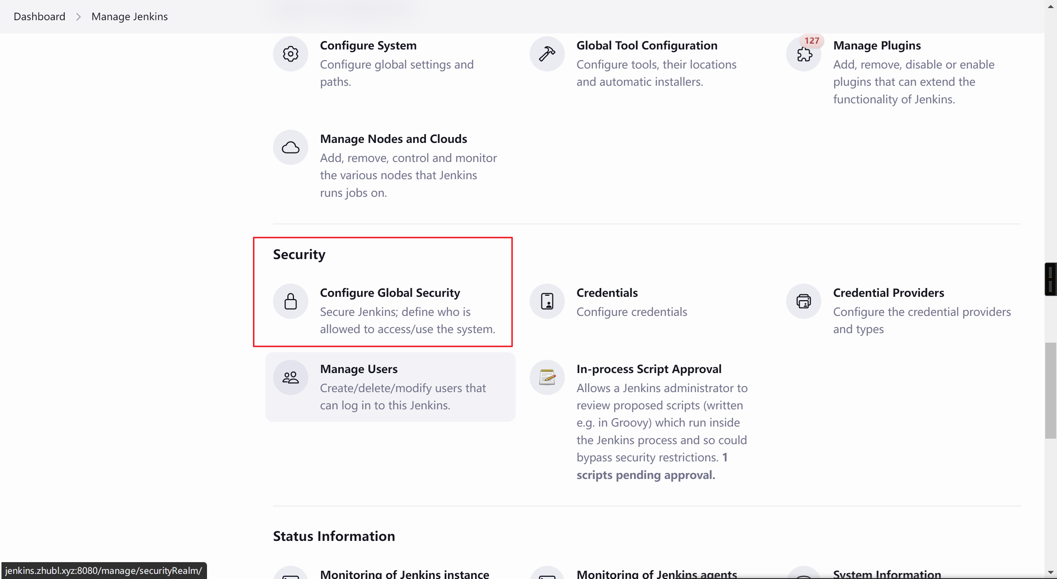Open the Credential Providers icon
1057x579 pixels.
pyautogui.click(x=803, y=302)
